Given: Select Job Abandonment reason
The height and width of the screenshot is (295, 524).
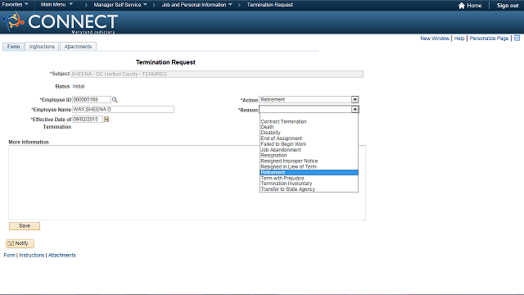Looking at the screenshot, I should click(x=309, y=150).
